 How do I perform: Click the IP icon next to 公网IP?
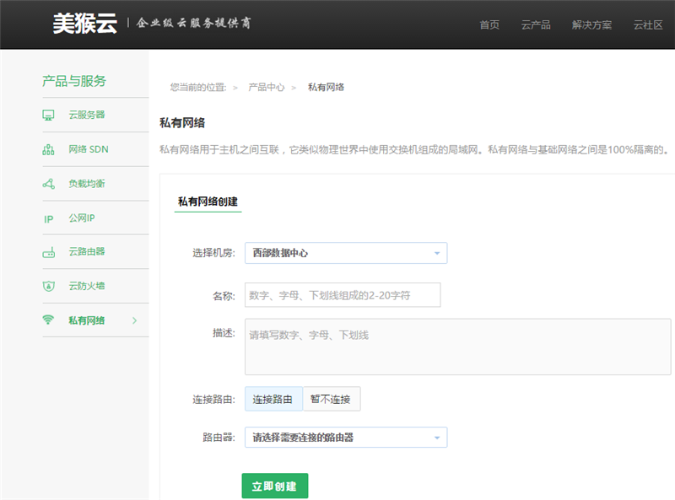pyautogui.click(x=48, y=219)
